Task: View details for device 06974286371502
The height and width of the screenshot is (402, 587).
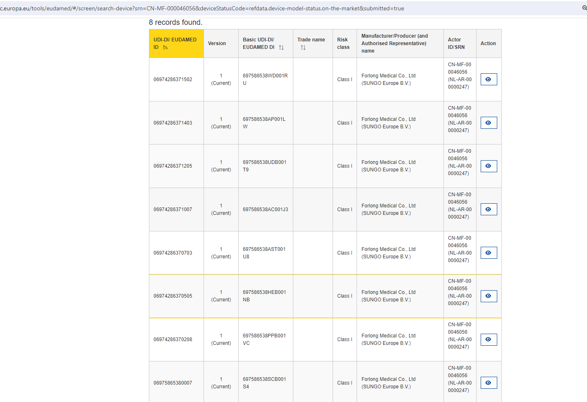Action: pyautogui.click(x=489, y=79)
